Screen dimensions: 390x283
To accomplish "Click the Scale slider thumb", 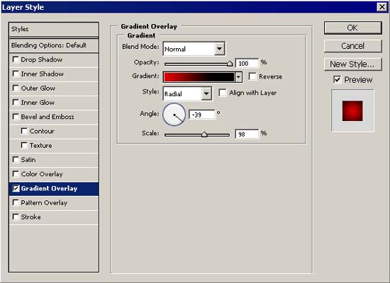I will [x=204, y=134].
